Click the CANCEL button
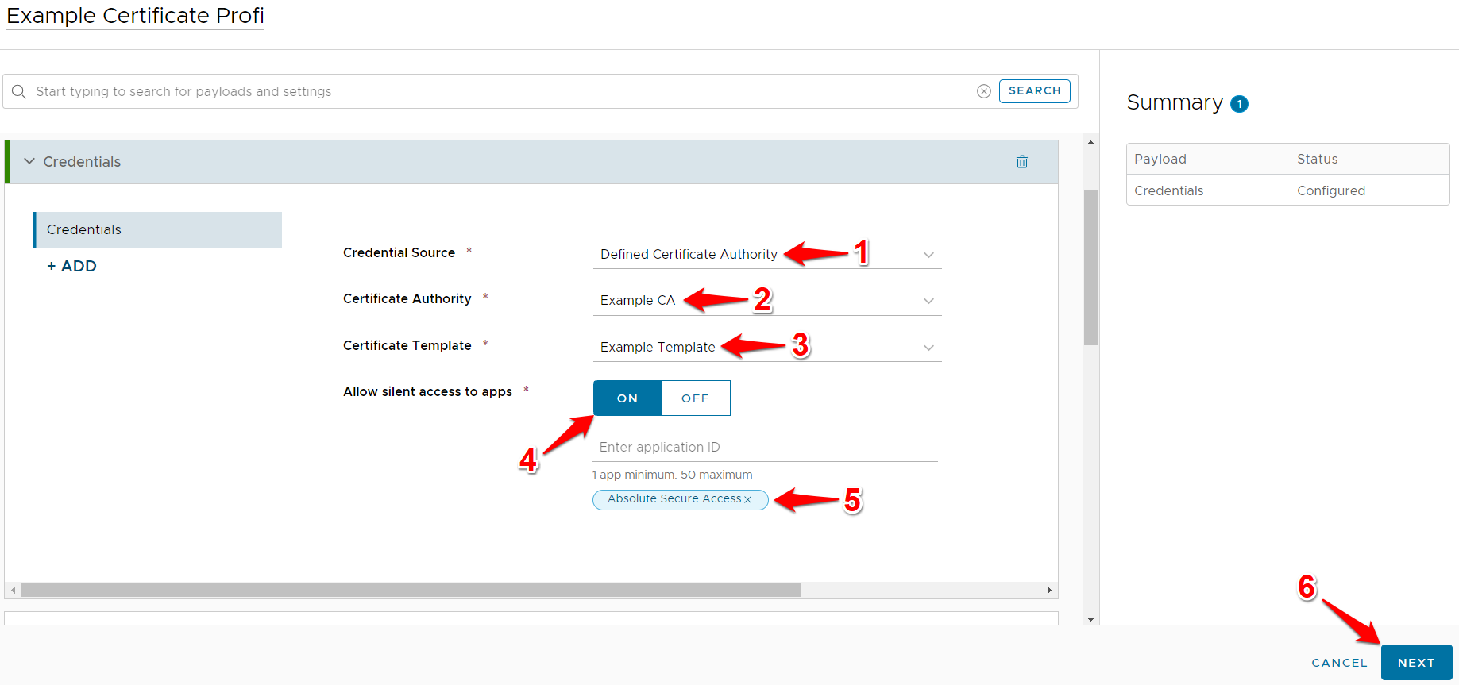 coord(1339,663)
